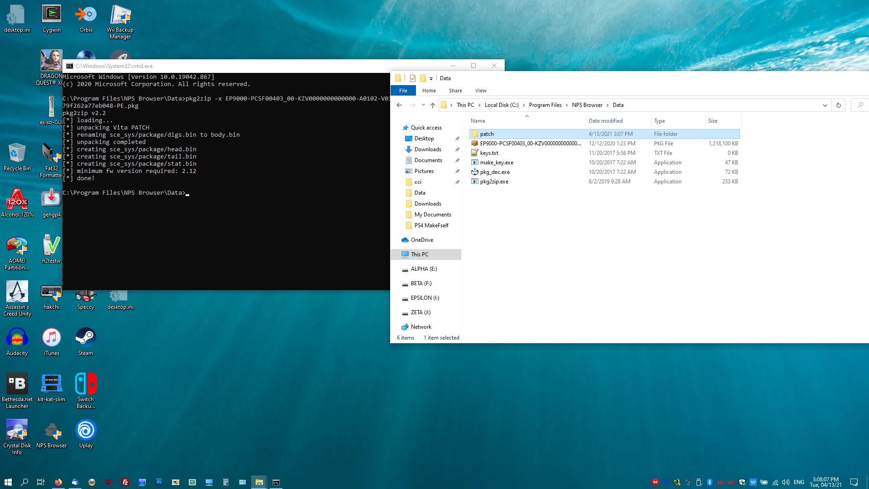
Task: Go back in File Explorer
Action: [x=399, y=105]
